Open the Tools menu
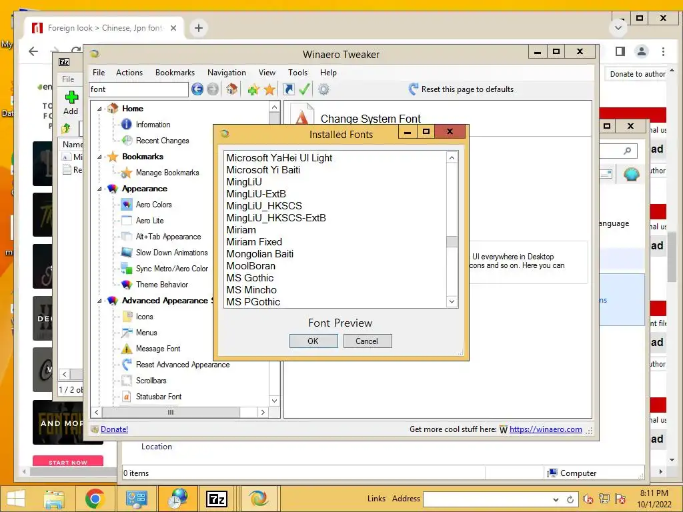The image size is (683, 512). click(297, 73)
